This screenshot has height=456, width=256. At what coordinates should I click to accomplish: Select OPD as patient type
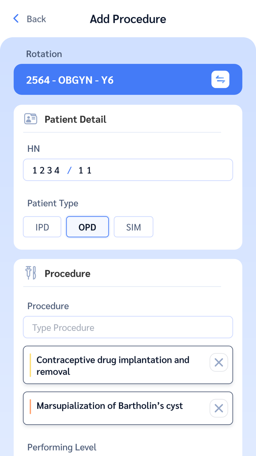(x=87, y=227)
